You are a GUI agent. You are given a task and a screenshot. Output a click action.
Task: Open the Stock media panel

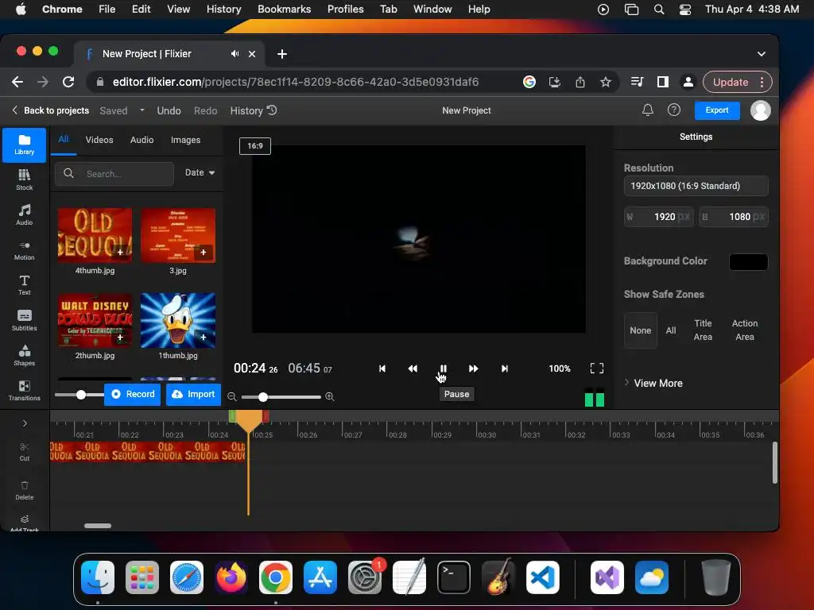pos(25,180)
